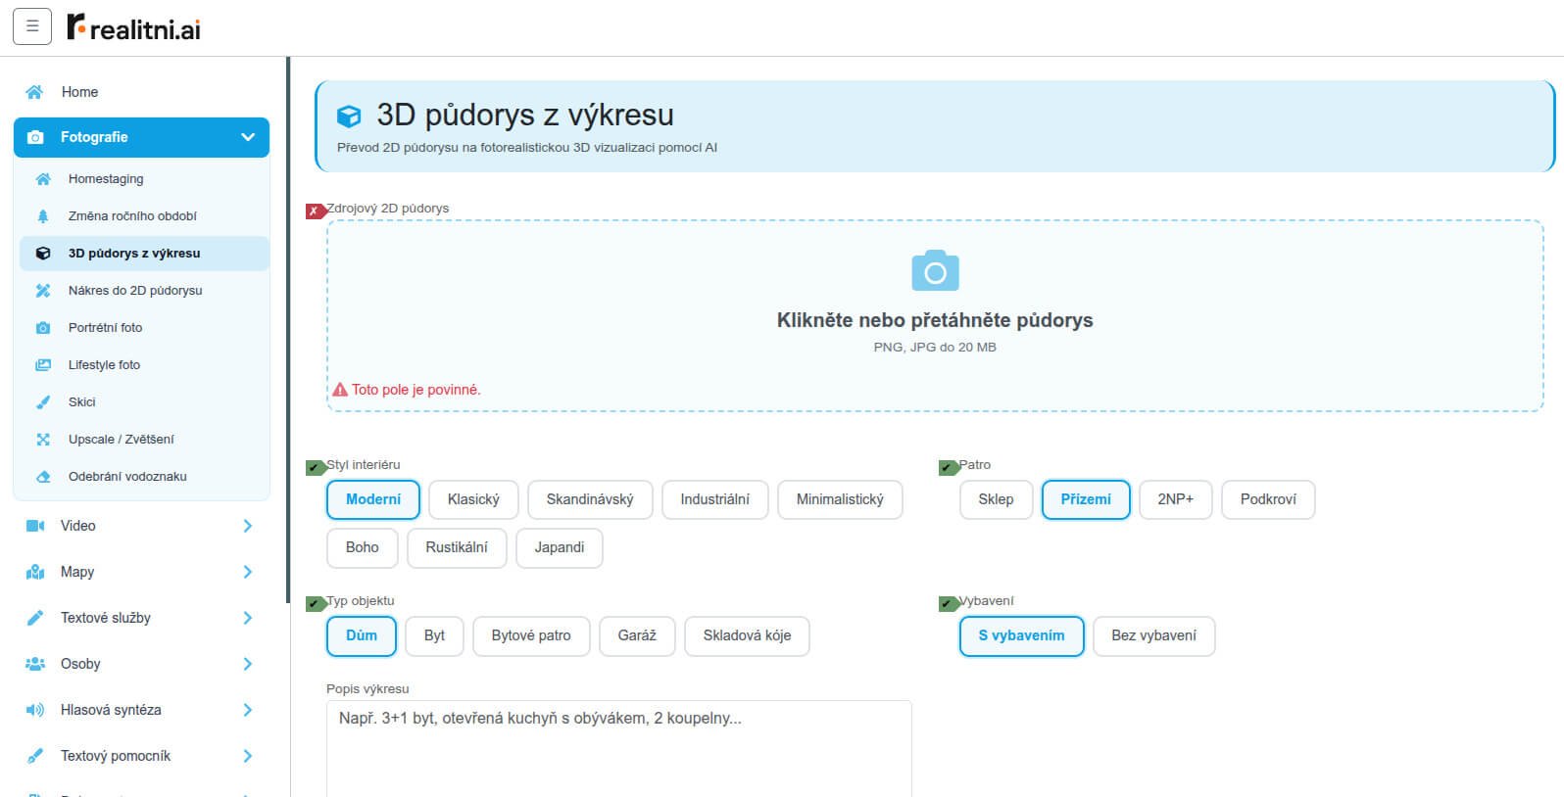Click the Portrétní foto camera icon
Viewport: 1564px width, 797px height.
point(43,328)
